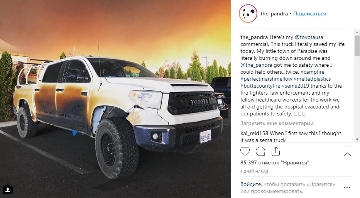Screen dimensions: 360x198
Task: Load more comments via Загрузить еще комментарии
Action: pyautogui.click(x=277, y=124)
